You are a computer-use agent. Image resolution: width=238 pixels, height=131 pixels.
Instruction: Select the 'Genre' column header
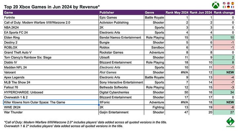(154, 13)
